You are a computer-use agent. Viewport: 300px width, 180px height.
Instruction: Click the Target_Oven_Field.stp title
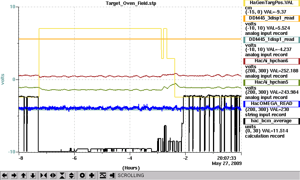point(131,3)
